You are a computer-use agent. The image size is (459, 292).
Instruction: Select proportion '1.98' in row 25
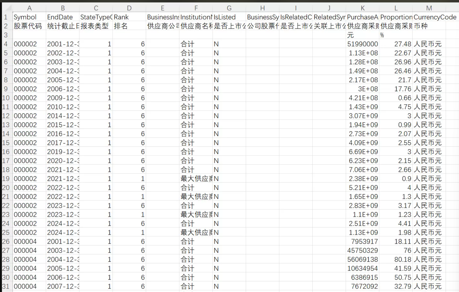click(x=396, y=232)
